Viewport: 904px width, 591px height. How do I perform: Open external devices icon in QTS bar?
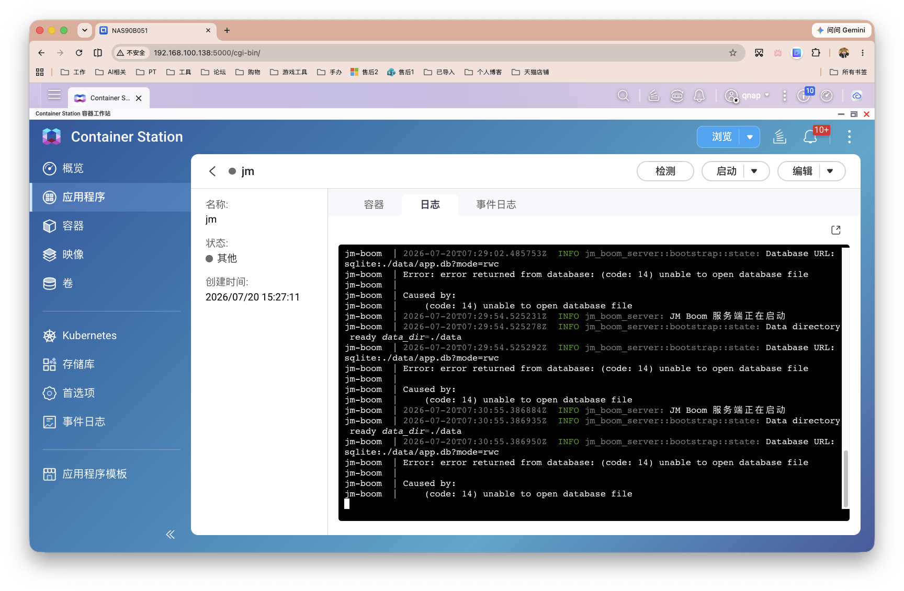[x=677, y=96]
